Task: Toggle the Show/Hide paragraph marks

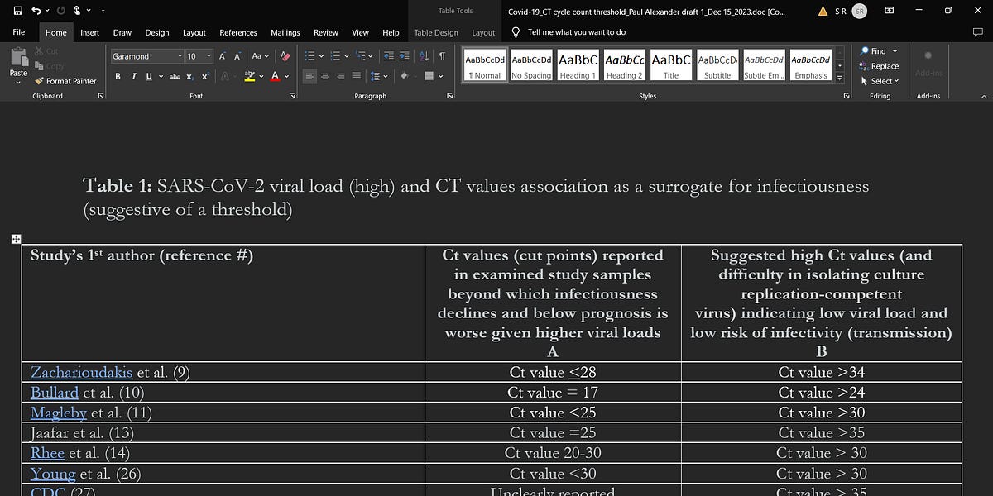Action: [x=442, y=55]
